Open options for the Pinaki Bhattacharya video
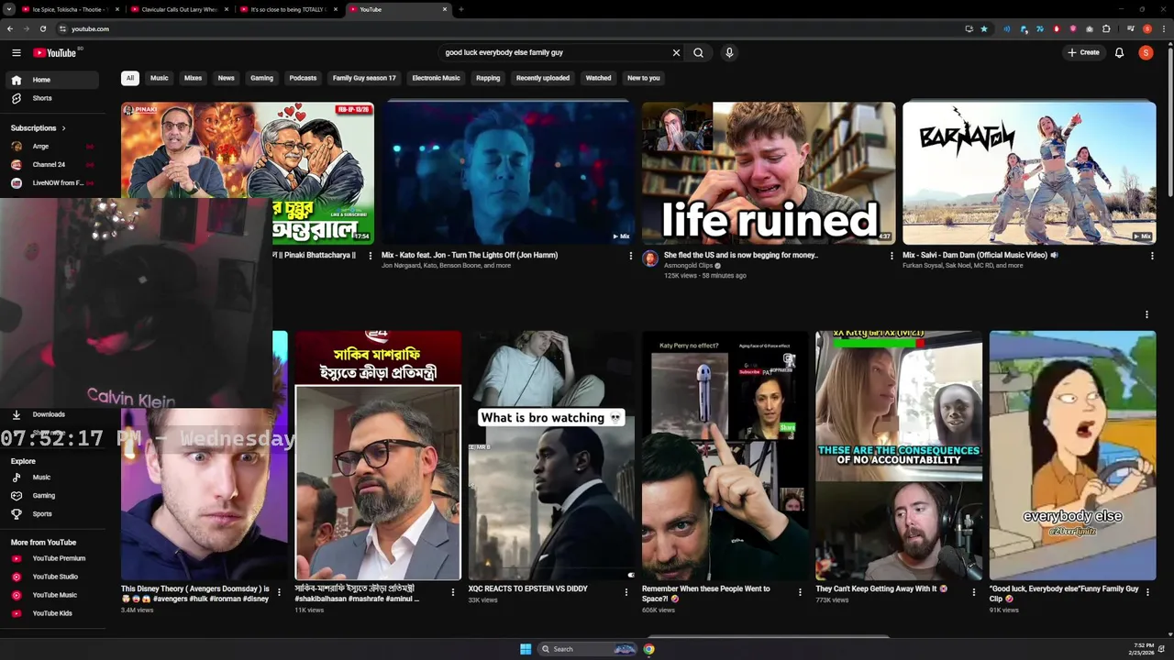The image size is (1174, 660). coord(371,256)
